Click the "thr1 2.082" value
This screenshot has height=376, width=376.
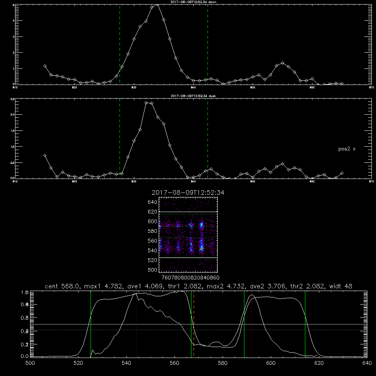coord(185,286)
